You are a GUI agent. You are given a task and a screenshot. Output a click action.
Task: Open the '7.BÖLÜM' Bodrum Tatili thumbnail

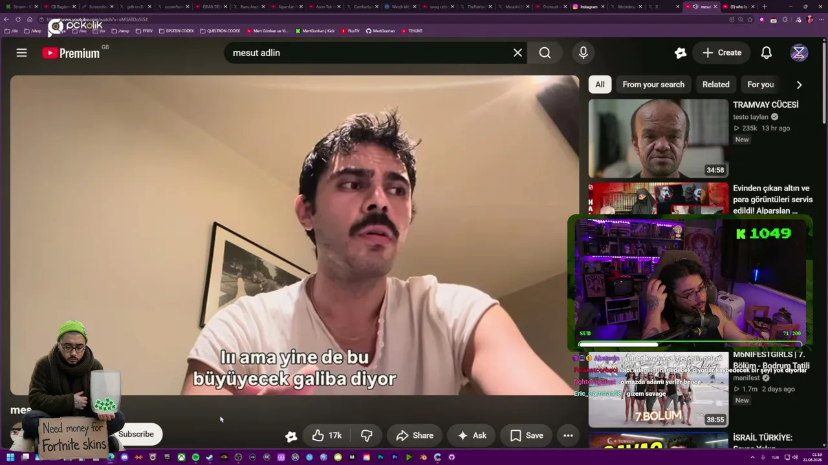click(659, 389)
